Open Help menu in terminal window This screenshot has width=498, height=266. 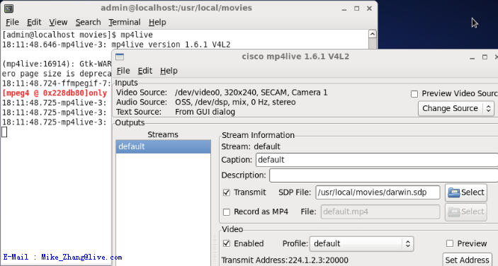157,22
